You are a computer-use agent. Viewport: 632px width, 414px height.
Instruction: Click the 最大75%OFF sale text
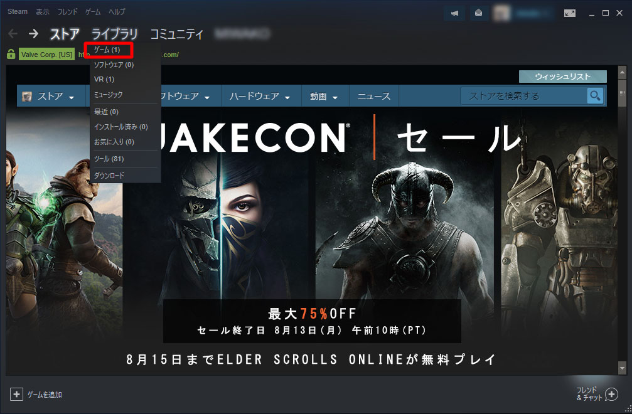point(313,313)
